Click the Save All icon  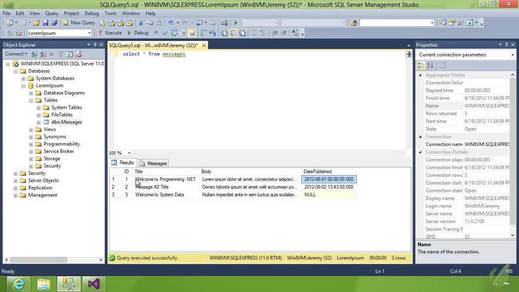tap(54, 23)
